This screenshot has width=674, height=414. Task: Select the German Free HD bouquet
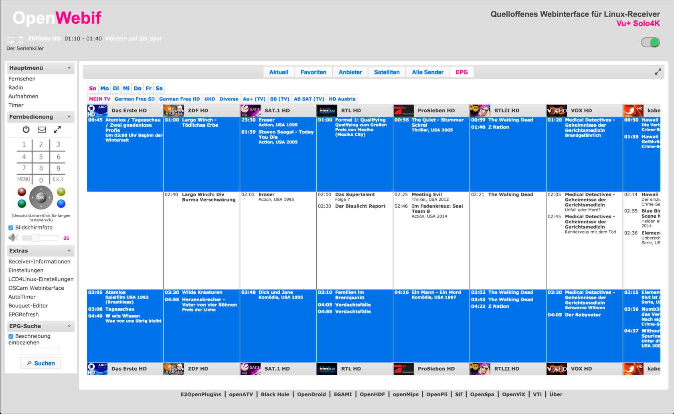click(179, 99)
